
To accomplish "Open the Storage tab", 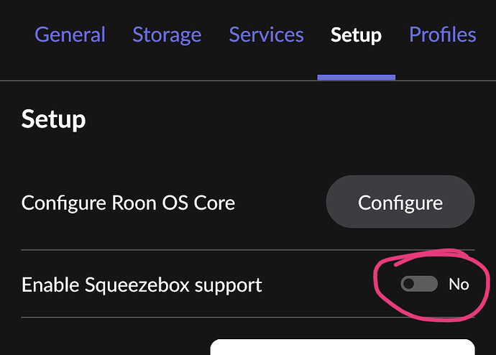I will [167, 34].
